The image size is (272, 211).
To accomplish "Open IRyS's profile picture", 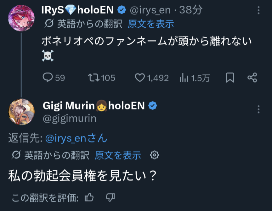I will 21,18.
